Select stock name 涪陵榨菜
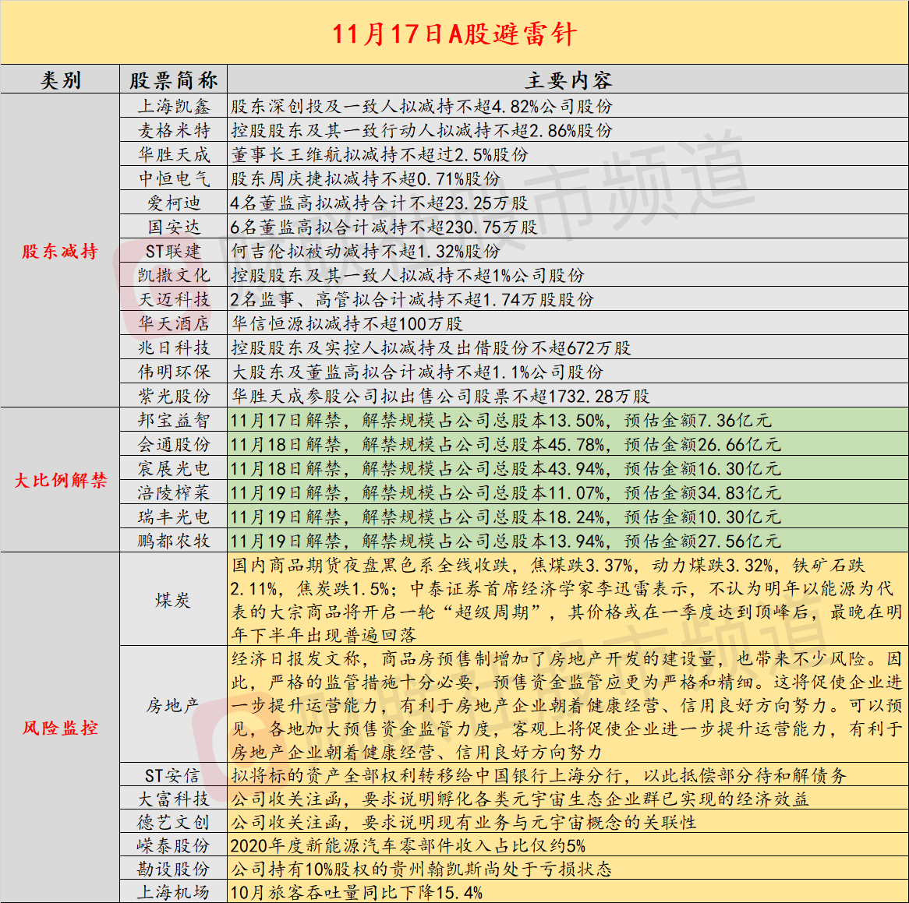Screen dimensions: 909x903 click(x=173, y=492)
